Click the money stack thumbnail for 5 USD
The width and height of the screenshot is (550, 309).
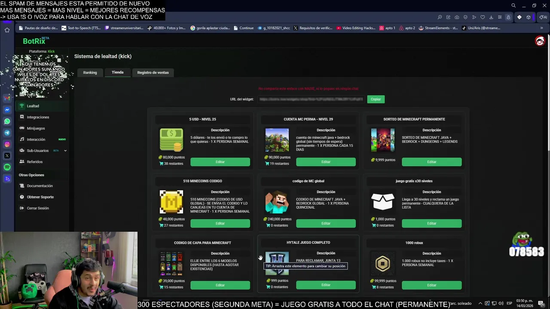coord(171,140)
